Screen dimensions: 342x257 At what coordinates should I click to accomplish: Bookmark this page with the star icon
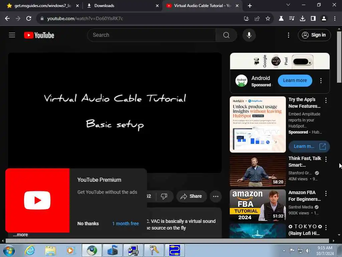(268, 19)
